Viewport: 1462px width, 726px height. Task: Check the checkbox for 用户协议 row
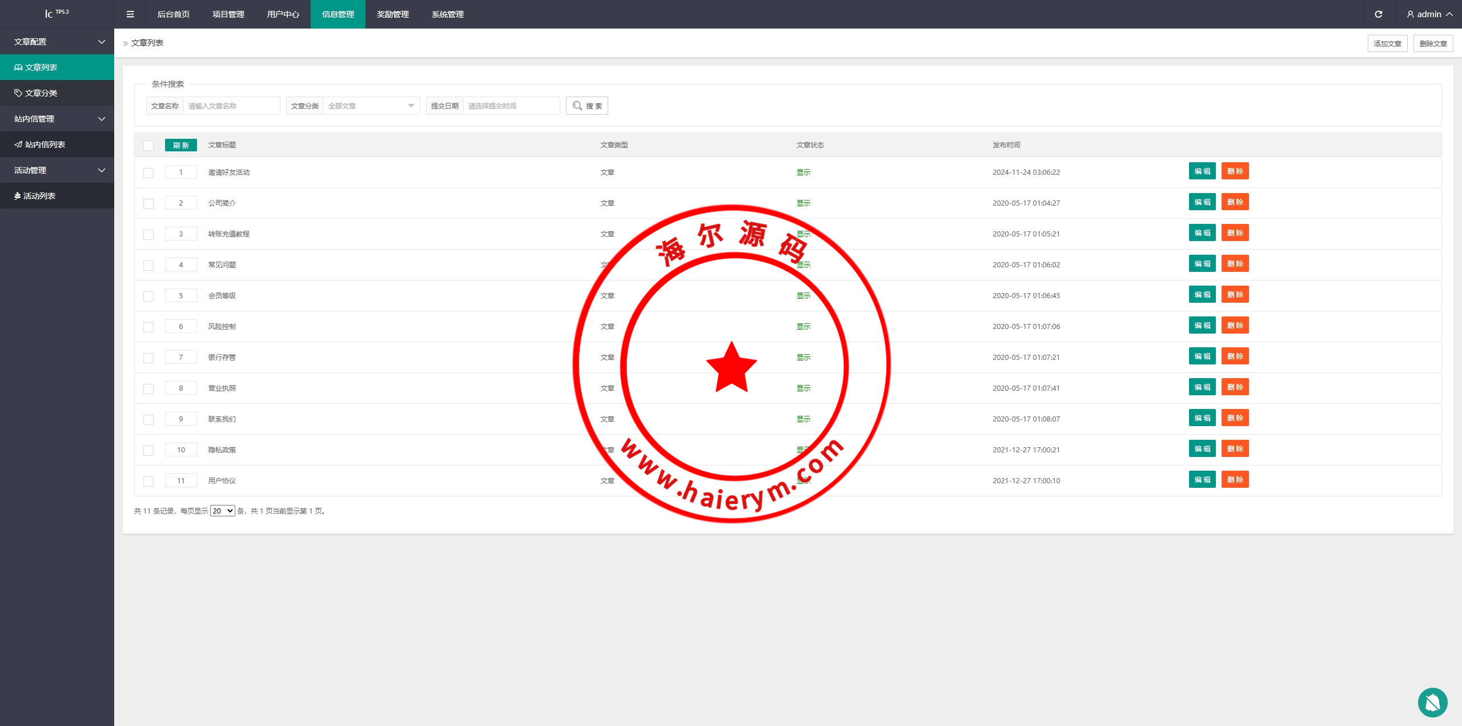148,481
